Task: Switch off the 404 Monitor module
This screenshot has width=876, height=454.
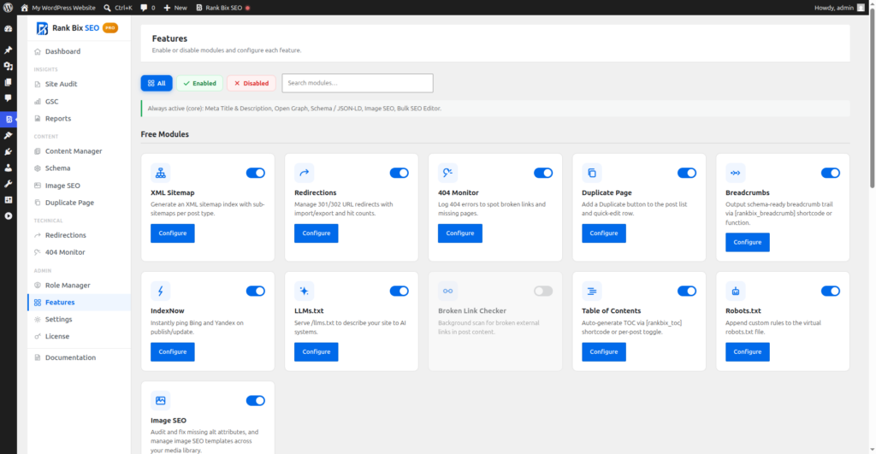Action: coord(543,173)
